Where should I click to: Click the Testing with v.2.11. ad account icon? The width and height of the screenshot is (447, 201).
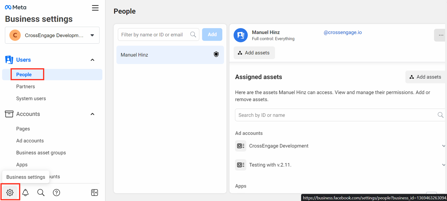241,165
